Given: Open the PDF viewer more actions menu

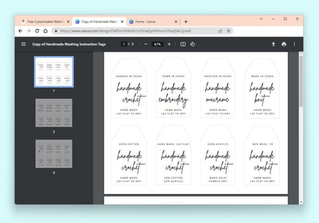Looking at the screenshot, I should [294, 44].
